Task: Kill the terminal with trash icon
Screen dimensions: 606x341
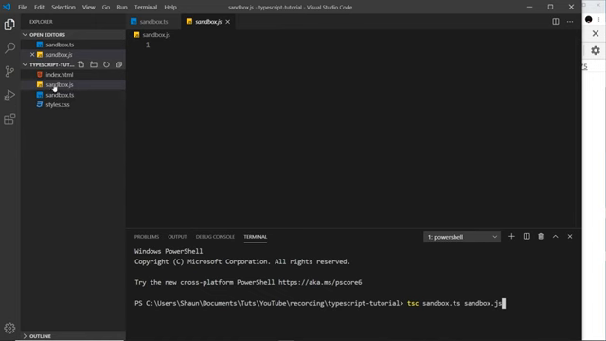Action: pyautogui.click(x=541, y=236)
